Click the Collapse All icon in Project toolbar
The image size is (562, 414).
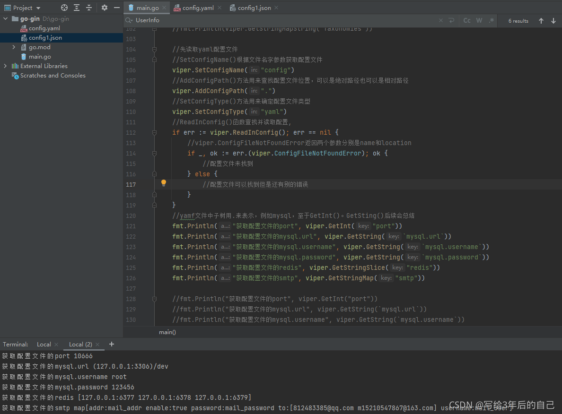point(89,8)
